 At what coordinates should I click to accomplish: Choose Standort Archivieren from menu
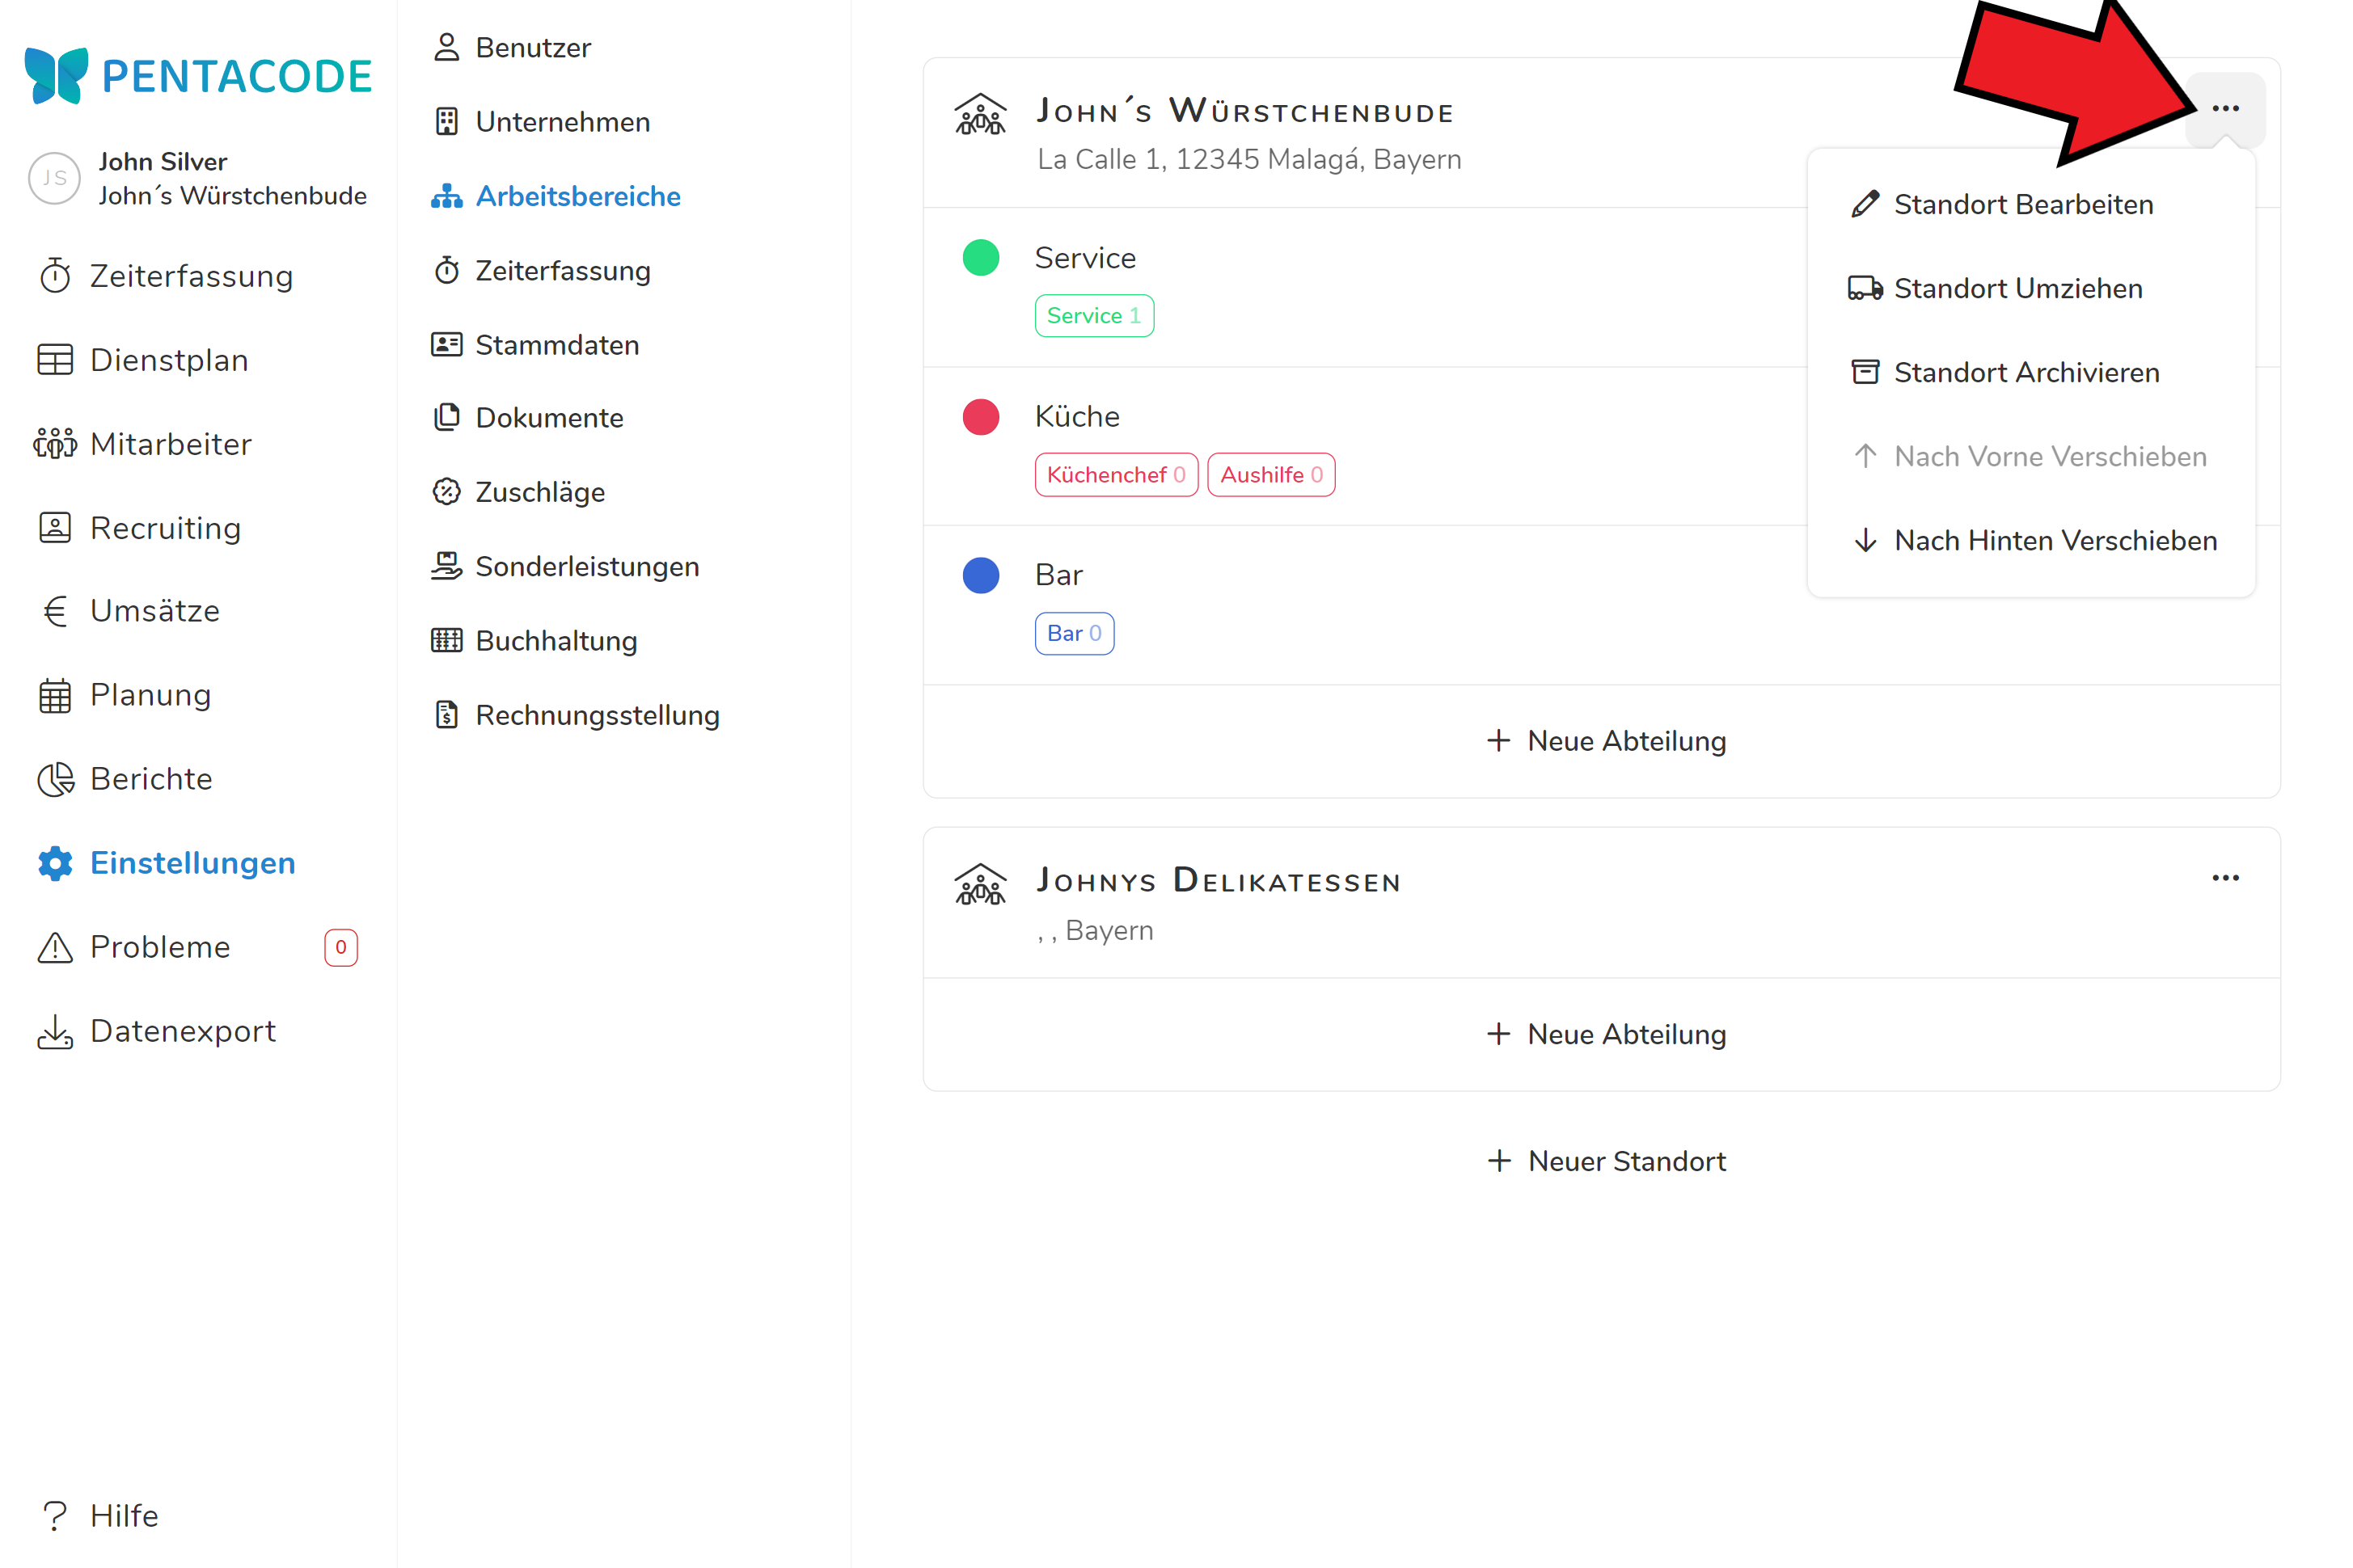[2026, 372]
